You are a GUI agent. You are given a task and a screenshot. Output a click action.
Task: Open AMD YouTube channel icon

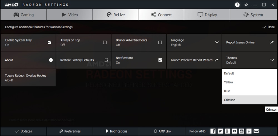[x=235, y=131]
